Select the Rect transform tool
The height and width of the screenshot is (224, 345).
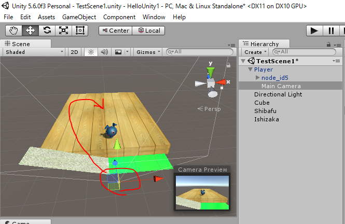[x=80, y=31]
